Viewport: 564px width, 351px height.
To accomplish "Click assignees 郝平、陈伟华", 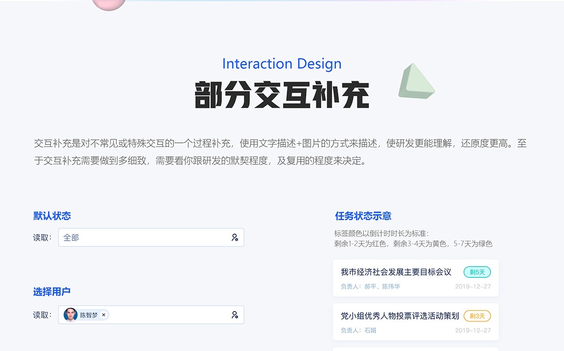I will coord(382,286).
